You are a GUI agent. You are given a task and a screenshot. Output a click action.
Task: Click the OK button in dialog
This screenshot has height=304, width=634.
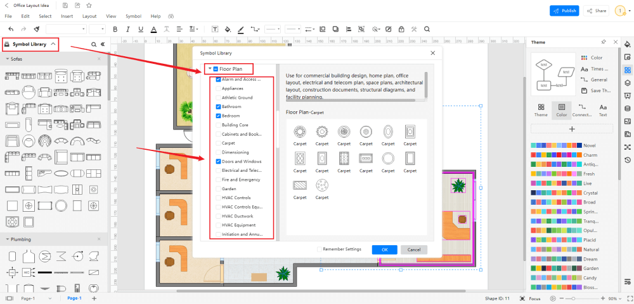point(384,250)
